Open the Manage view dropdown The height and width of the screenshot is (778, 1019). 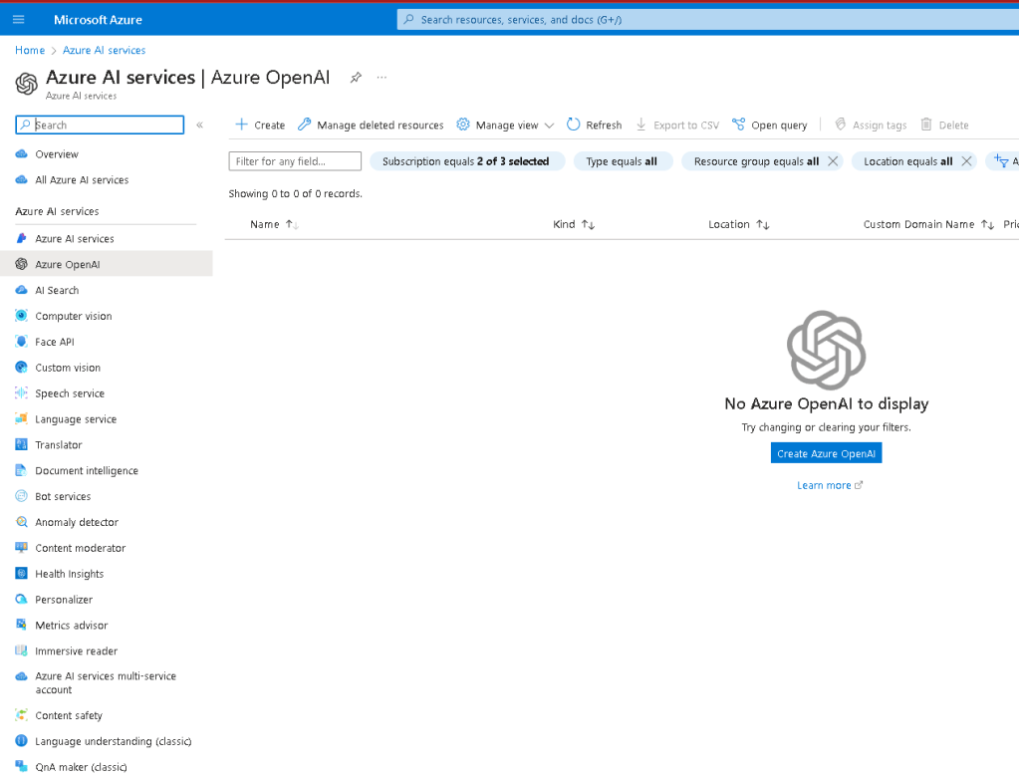coord(505,125)
